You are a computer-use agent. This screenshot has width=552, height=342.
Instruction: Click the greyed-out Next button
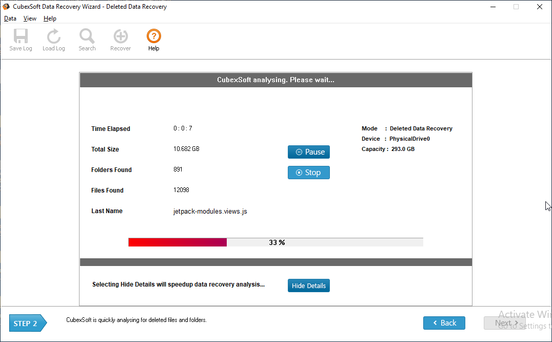pos(504,323)
